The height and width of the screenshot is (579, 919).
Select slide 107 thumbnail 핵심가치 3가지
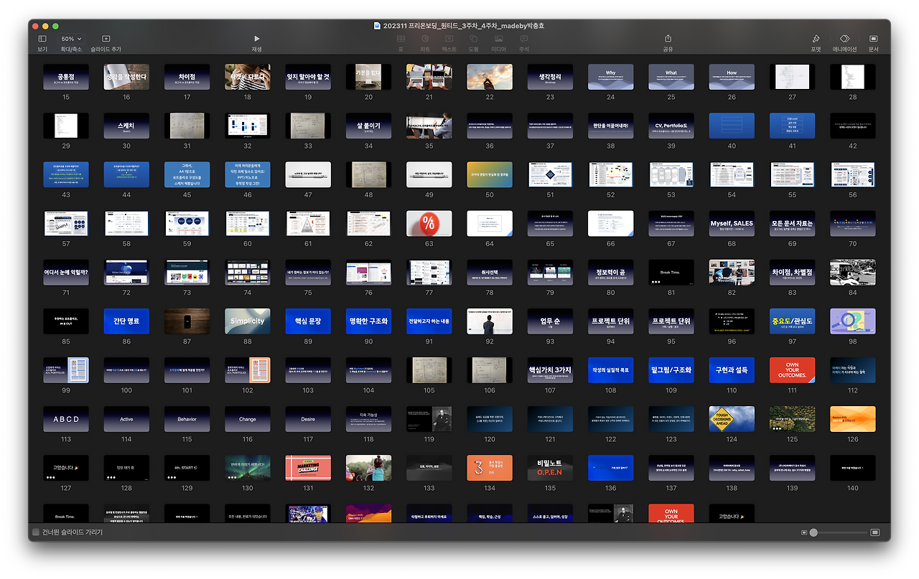point(550,370)
